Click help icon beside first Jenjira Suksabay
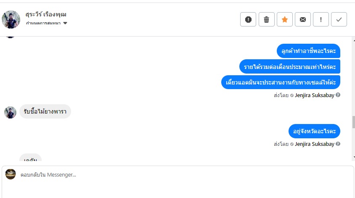The height and width of the screenshot is (198, 355). click(x=338, y=95)
